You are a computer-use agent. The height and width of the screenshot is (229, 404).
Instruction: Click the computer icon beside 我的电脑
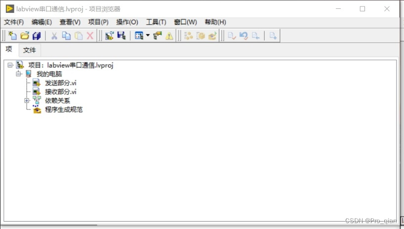pyautogui.click(x=29, y=74)
